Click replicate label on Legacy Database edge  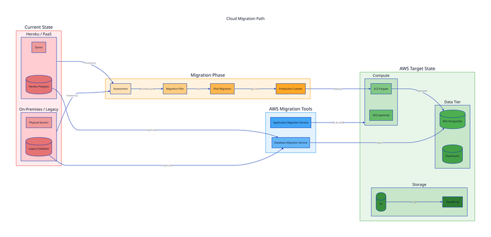167,165
